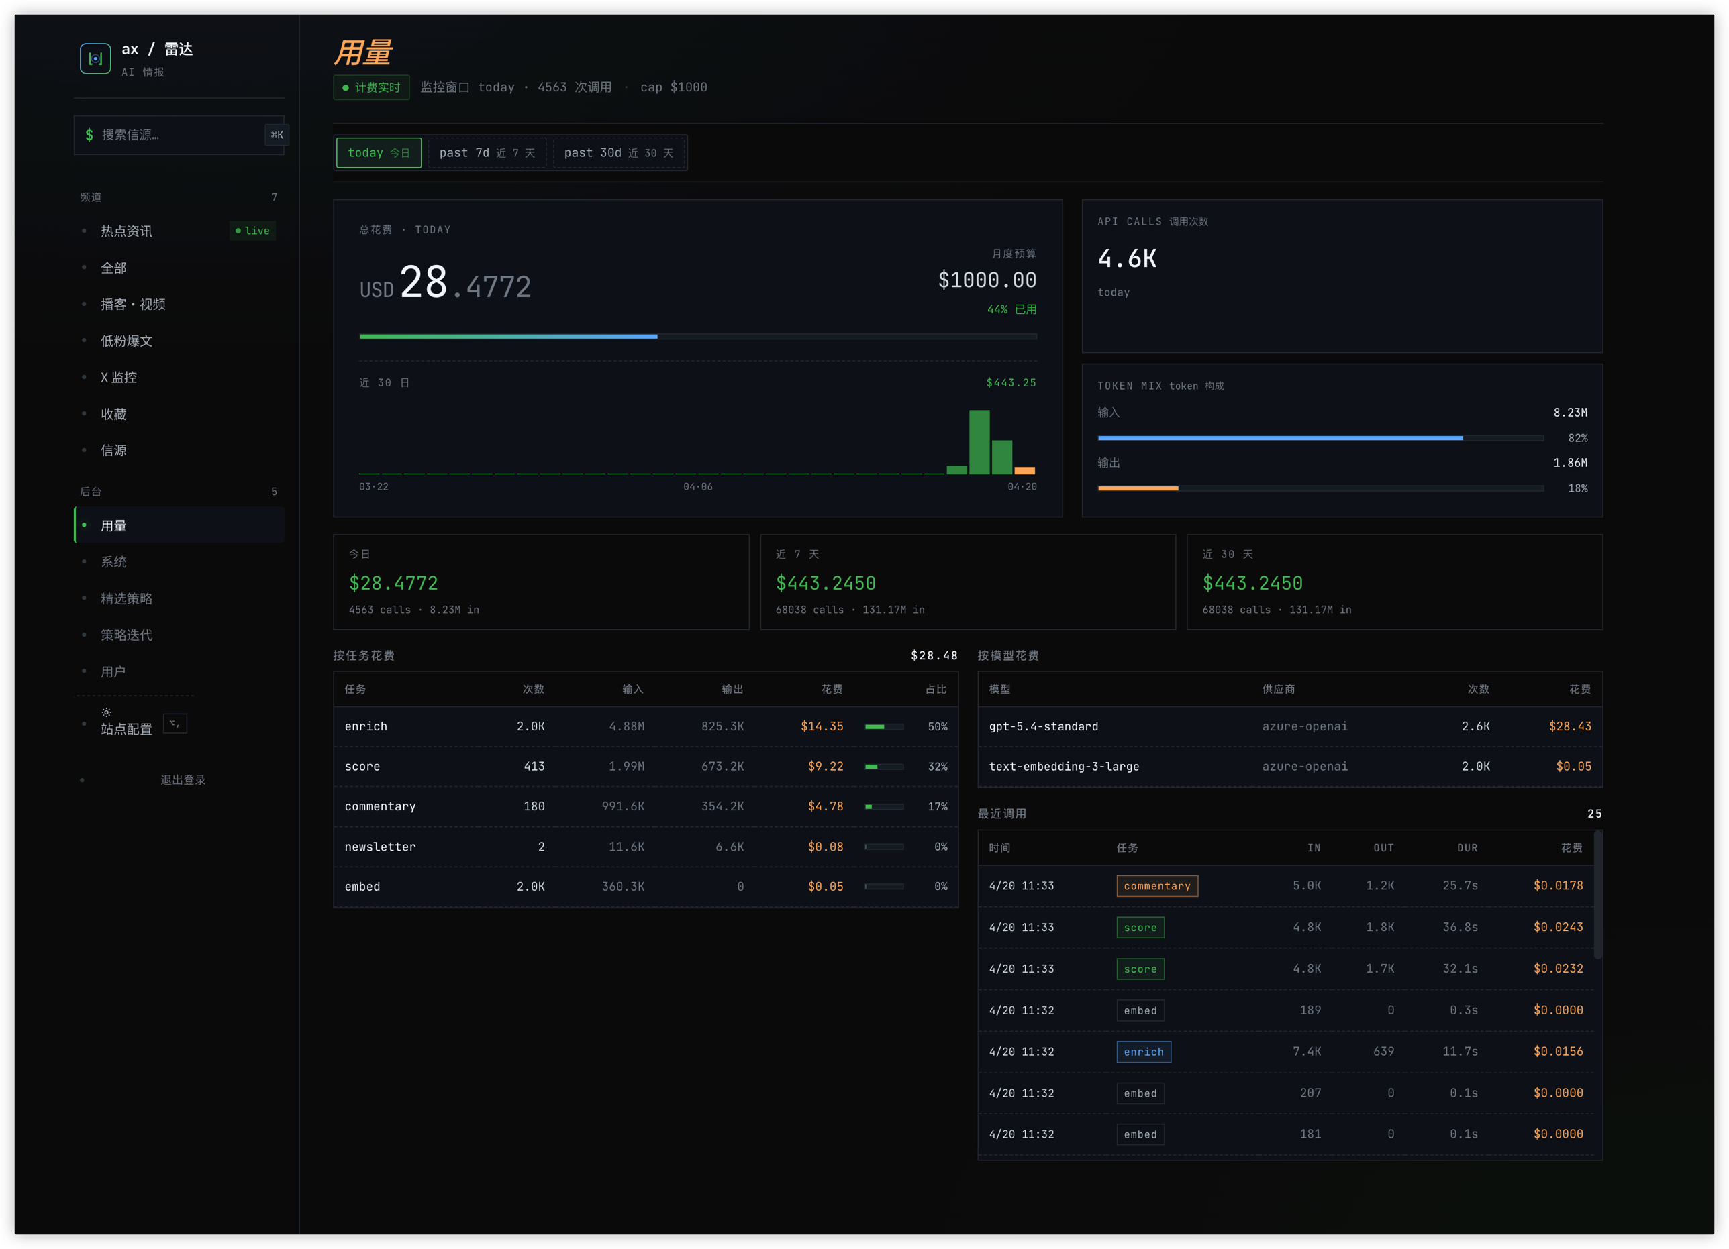Click the embed tag on the 4/20 11:32 row
Viewport: 1729px width, 1249px height.
pos(1140,1010)
